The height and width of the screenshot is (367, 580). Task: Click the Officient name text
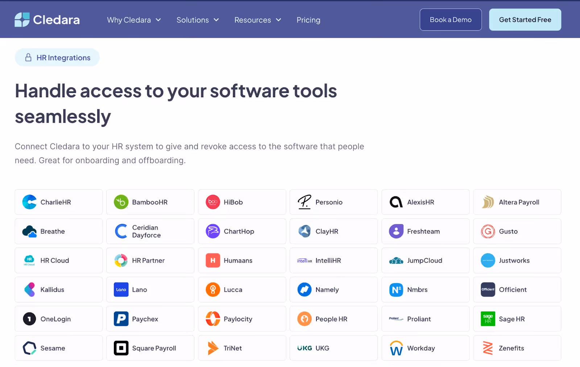[513, 290]
